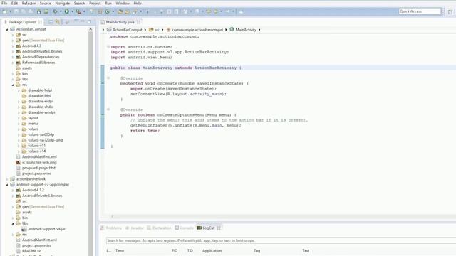456x256 pixels.
Task: Click the Problems view icon
Action: (102, 228)
